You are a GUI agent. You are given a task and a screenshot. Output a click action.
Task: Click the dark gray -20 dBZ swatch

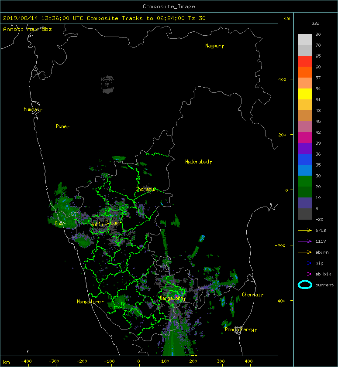pos(305,214)
